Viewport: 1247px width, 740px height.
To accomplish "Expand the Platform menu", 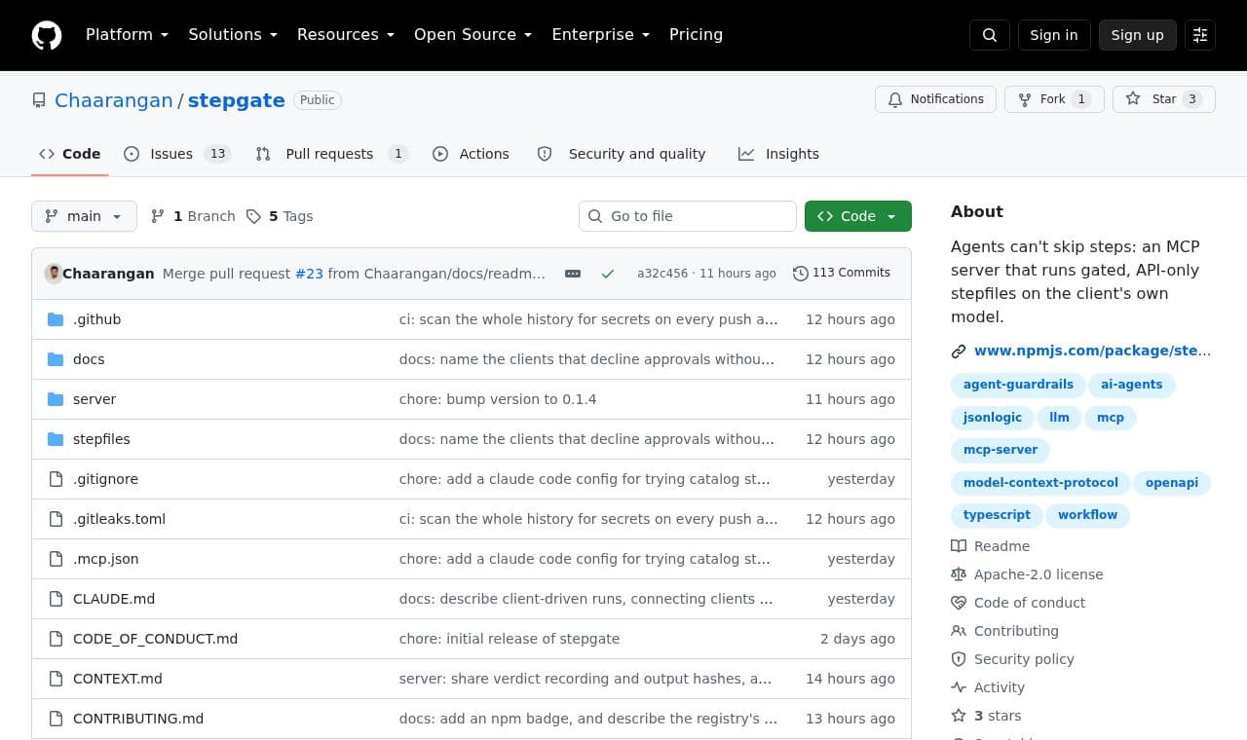I will click(127, 35).
